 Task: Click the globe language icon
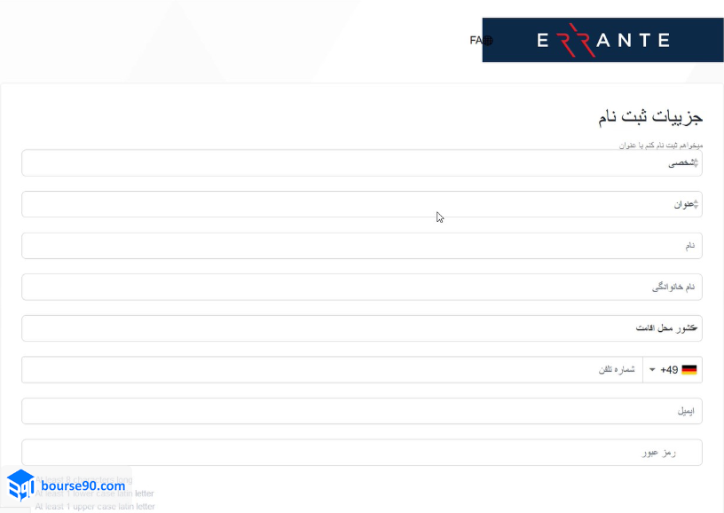487,41
